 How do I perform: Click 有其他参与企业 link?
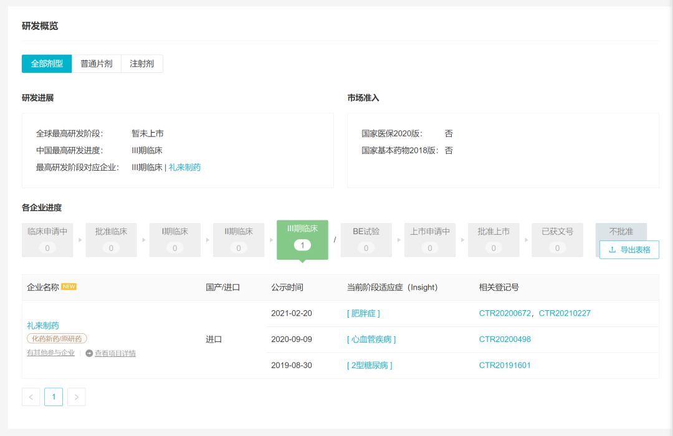click(x=50, y=353)
